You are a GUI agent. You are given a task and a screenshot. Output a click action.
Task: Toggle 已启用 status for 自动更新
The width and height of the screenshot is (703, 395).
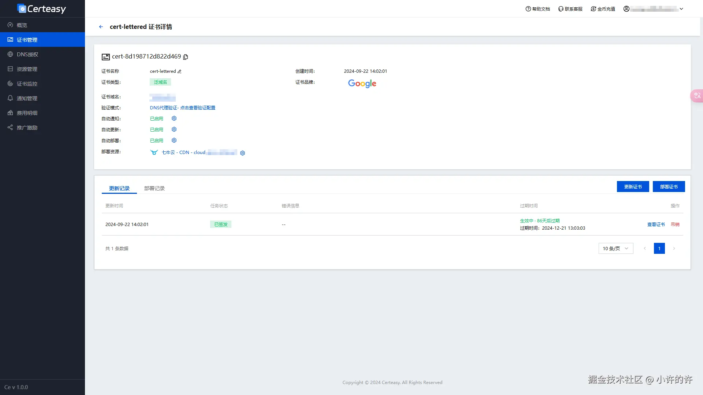[x=156, y=129]
